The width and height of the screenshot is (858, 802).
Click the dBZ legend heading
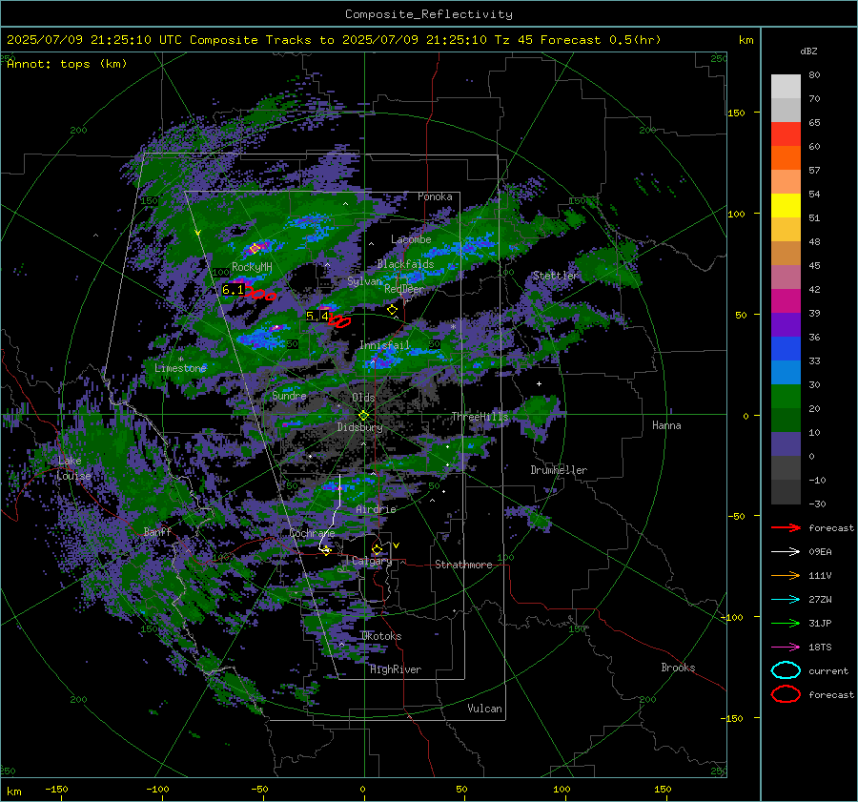808,51
